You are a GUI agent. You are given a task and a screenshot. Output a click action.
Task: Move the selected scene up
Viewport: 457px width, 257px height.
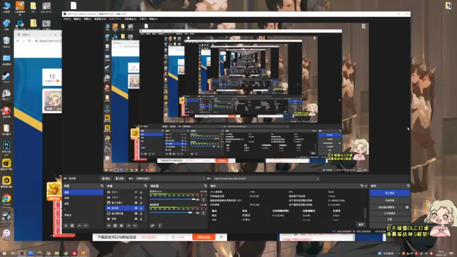pos(79,226)
